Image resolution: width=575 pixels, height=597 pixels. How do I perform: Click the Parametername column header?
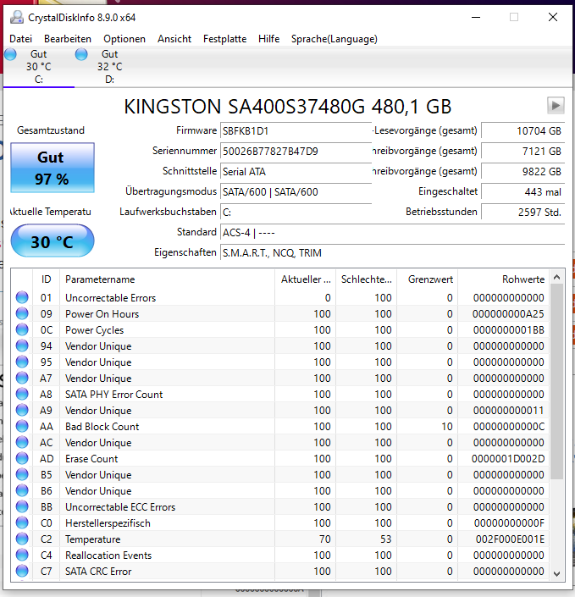coord(167,279)
